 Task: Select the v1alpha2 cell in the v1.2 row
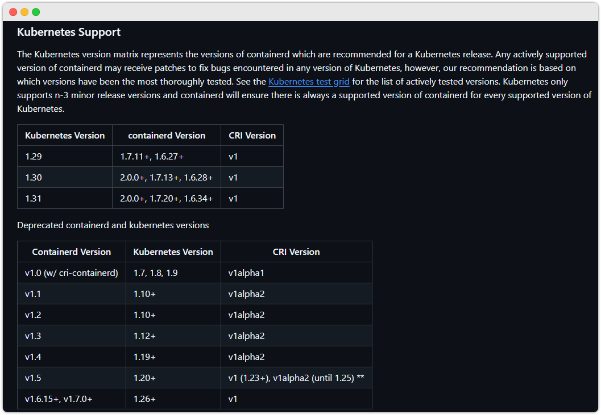click(296, 315)
